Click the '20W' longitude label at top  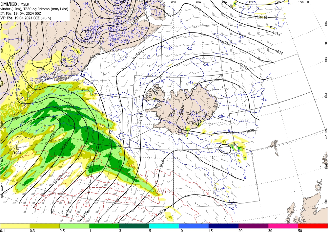pyautogui.click(x=173, y=2)
